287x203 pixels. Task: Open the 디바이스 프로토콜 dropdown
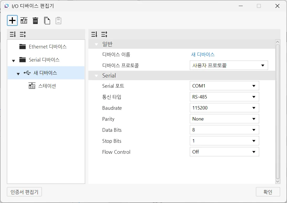click(229, 65)
